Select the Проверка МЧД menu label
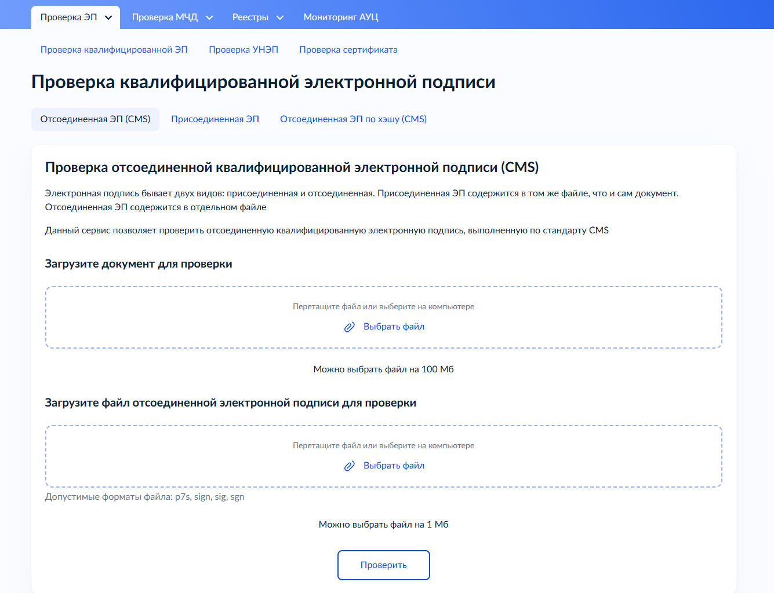The height and width of the screenshot is (593, 774). point(165,17)
